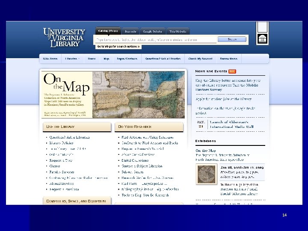Viewport: 308px width, 231px height.
Task: Open the Hours navigation item
Action: click(x=92, y=59)
